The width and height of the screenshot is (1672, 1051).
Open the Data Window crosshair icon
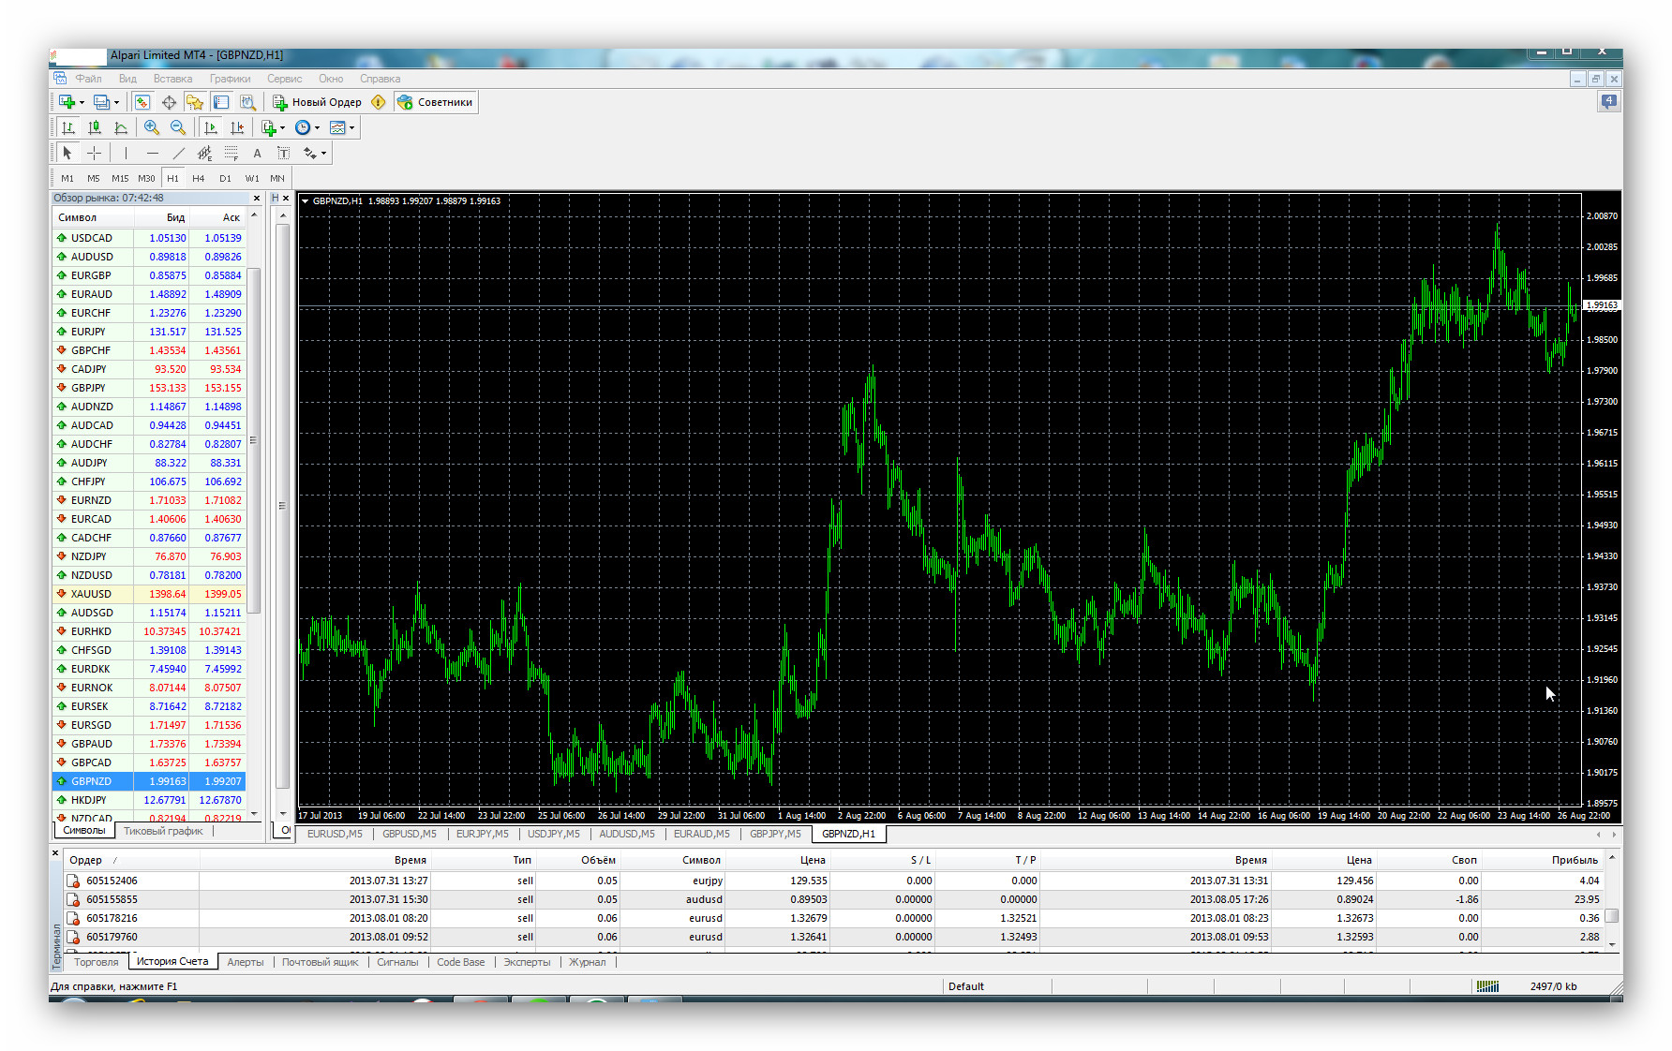[x=169, y=102]
